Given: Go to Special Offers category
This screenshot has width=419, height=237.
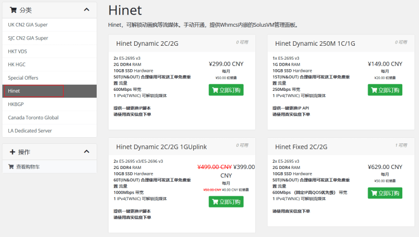Looking at the screenshot, I should pyautogui.click(x=49, y=78).
